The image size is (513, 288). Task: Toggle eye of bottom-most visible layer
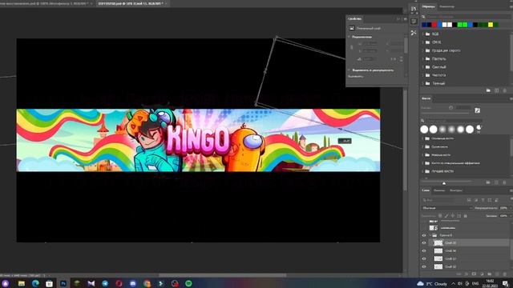click(x=424, y=266)
